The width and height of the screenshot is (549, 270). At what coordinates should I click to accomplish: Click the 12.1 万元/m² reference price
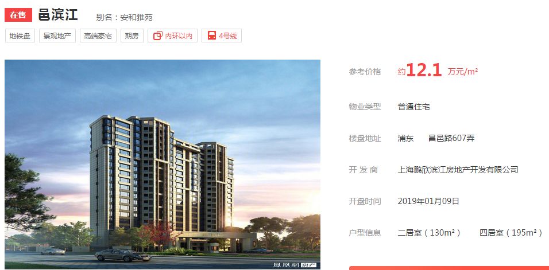click(438, 71)
